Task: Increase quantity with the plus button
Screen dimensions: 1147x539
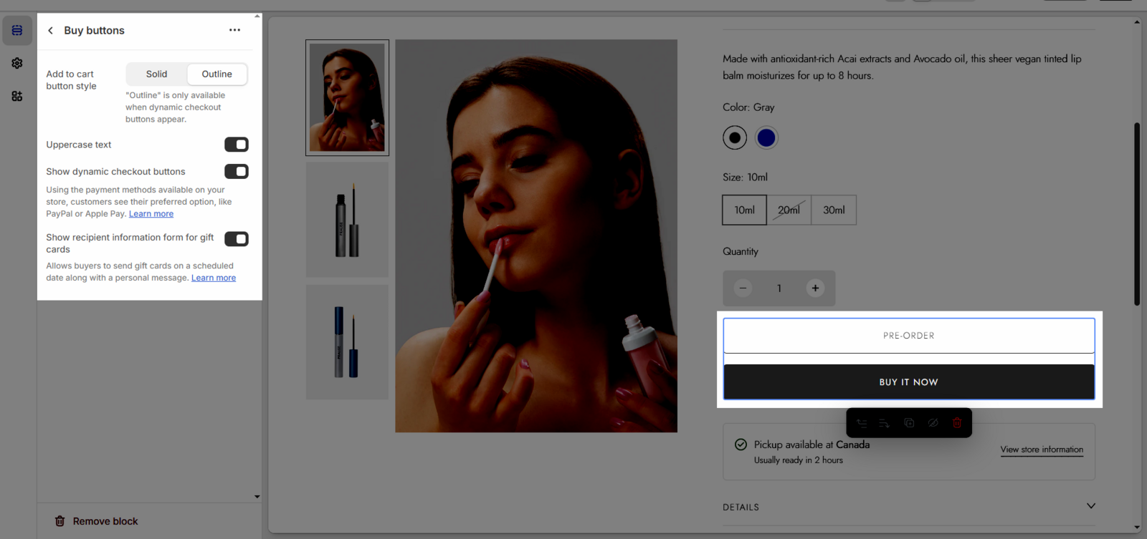Action: [815, 288]
